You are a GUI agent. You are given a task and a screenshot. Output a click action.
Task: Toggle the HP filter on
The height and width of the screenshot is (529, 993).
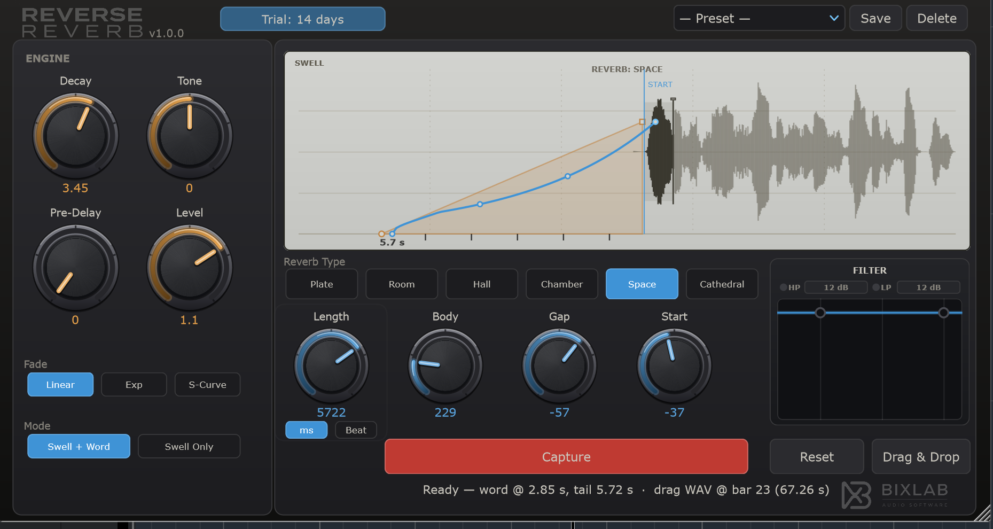784,287
